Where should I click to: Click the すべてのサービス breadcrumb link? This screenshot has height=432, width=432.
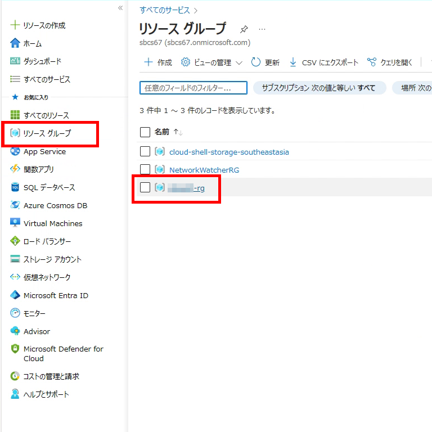164,10
